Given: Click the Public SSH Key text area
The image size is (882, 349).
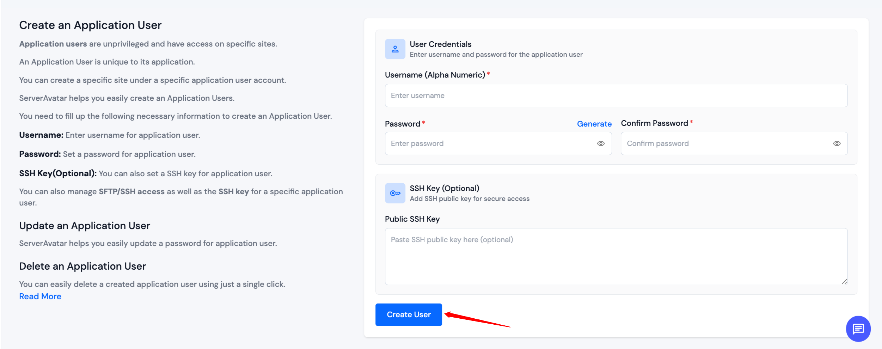Looking at the screenshot, I should coord(616,257).
